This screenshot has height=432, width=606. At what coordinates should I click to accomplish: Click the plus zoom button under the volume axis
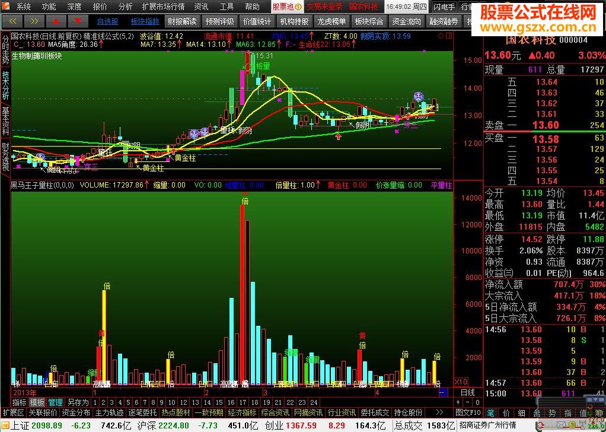coord(458,402)
